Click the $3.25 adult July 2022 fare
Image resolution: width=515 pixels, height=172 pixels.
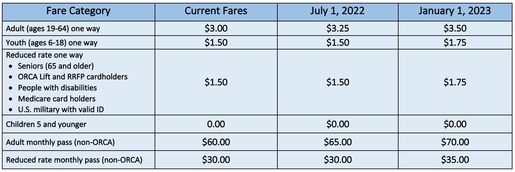click(x=338, y=28)
